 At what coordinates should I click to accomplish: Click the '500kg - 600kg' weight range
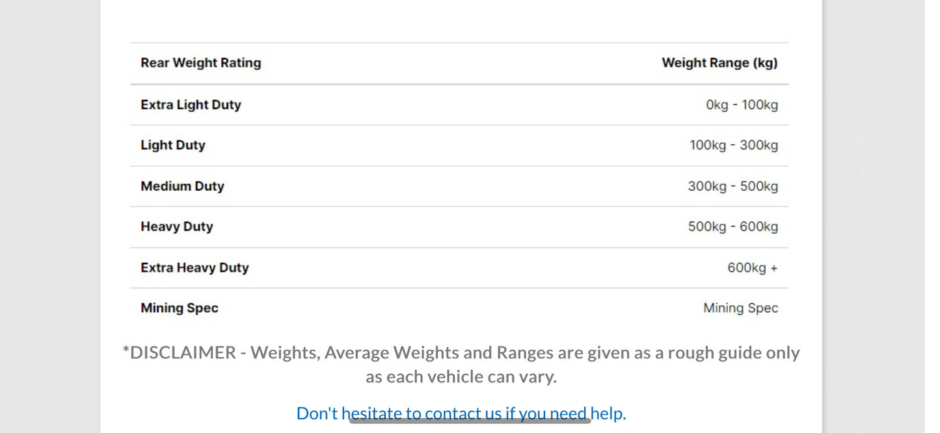point(732,227)
